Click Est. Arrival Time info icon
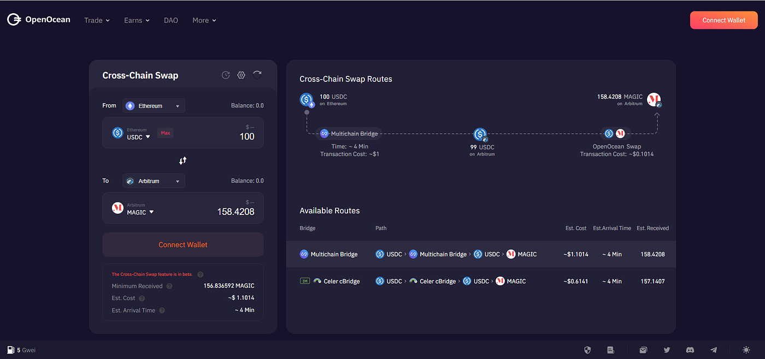Image resolution: width=765 pixels, height=359 pixels. (162, 310)
